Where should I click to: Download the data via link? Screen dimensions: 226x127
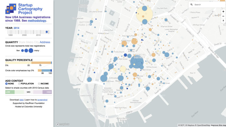[21, 100]
